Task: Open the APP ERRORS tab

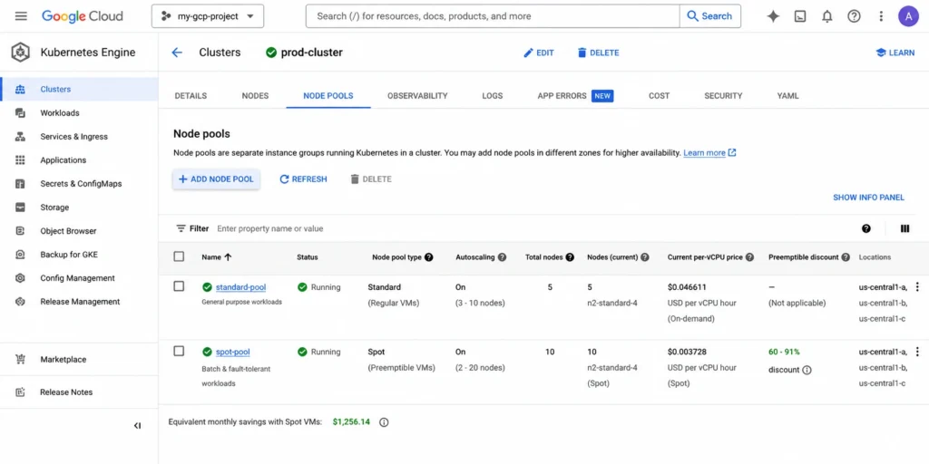Action: coord(575,96)
